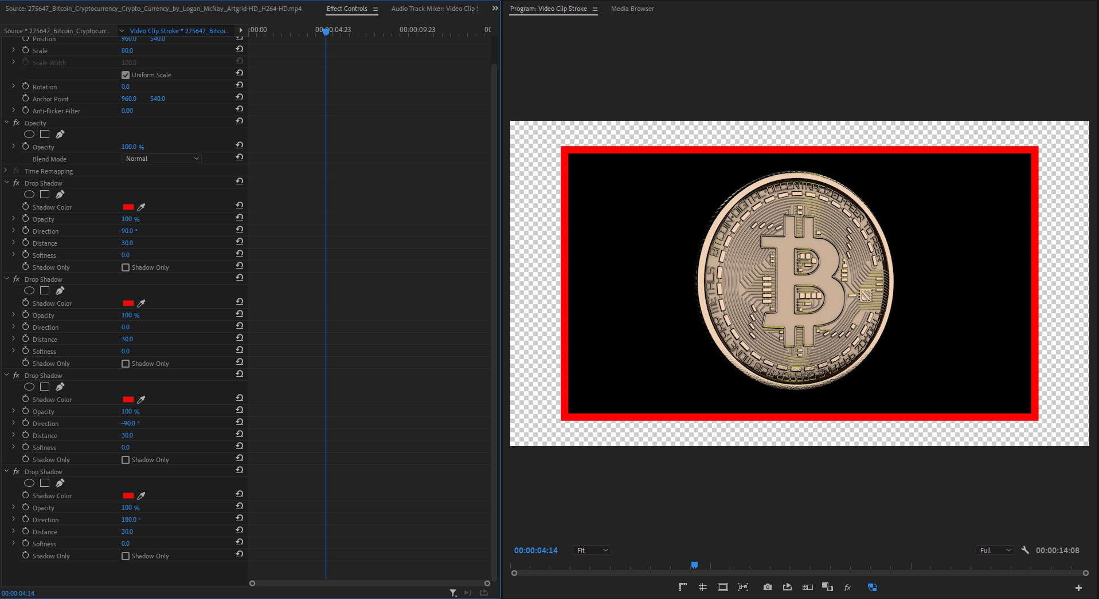The image size is (1099, 599).
Task: Click the -90.0° Direction value
Action: tap(128, 423)
